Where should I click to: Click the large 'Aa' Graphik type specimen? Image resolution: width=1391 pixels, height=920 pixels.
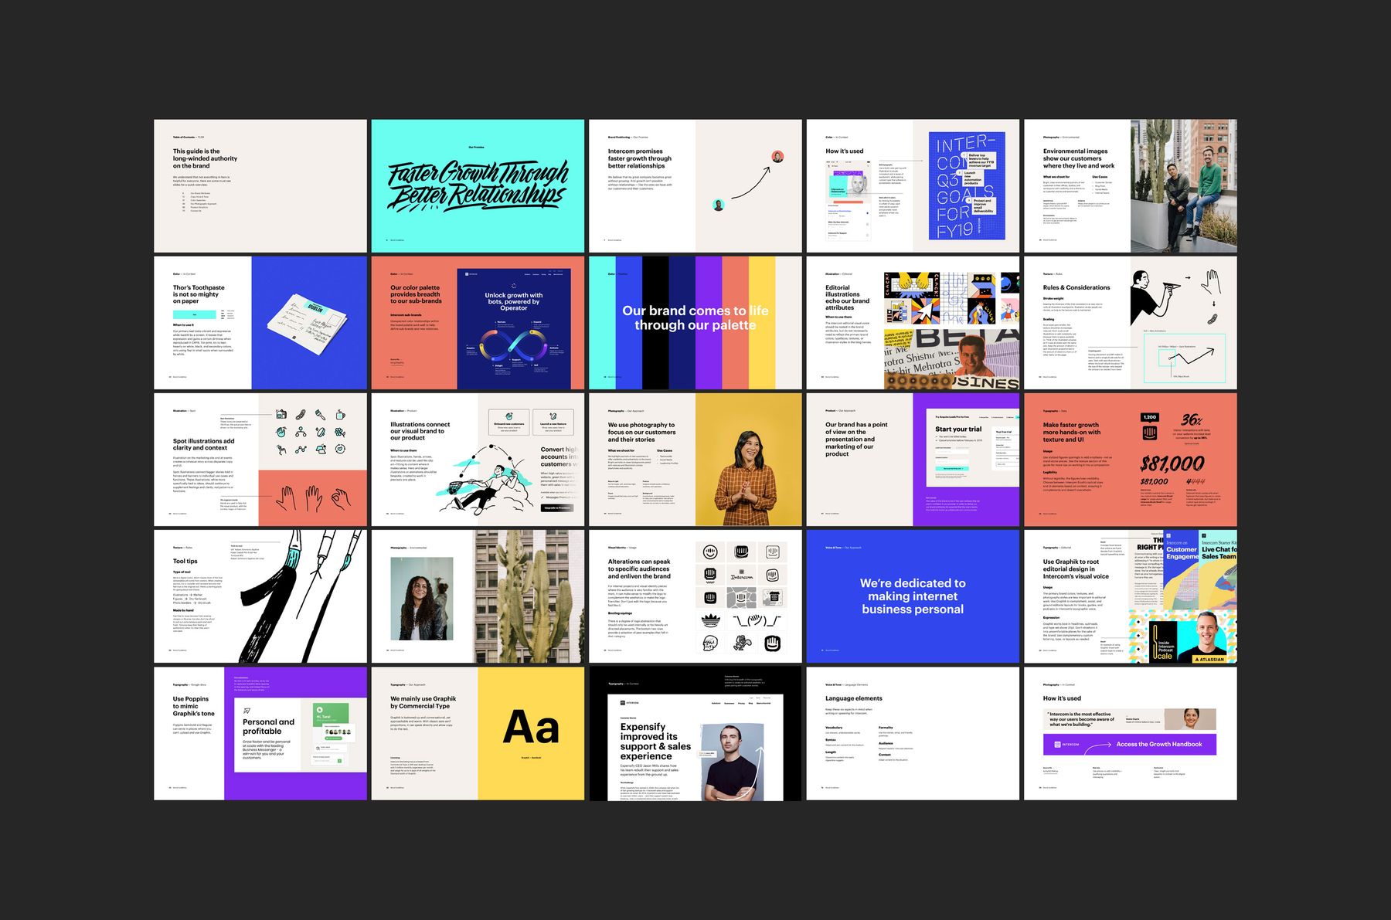[531, 728]
